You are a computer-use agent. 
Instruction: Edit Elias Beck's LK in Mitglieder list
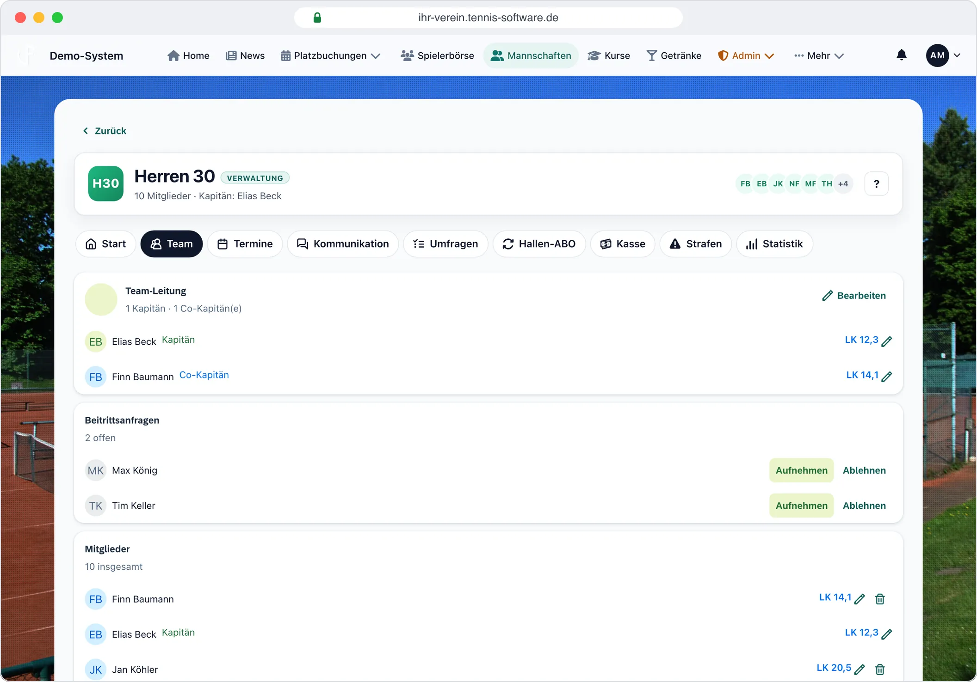(x=886, y=634)
